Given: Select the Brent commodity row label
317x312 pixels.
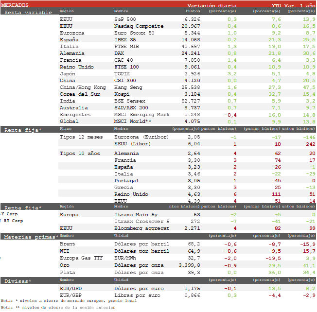Looking at the screenshot, I should (68, 244).
